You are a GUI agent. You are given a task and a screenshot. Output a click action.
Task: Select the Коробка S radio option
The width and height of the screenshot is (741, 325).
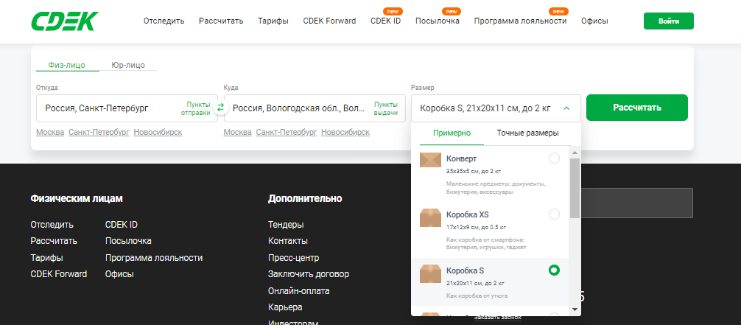(555, 270)
